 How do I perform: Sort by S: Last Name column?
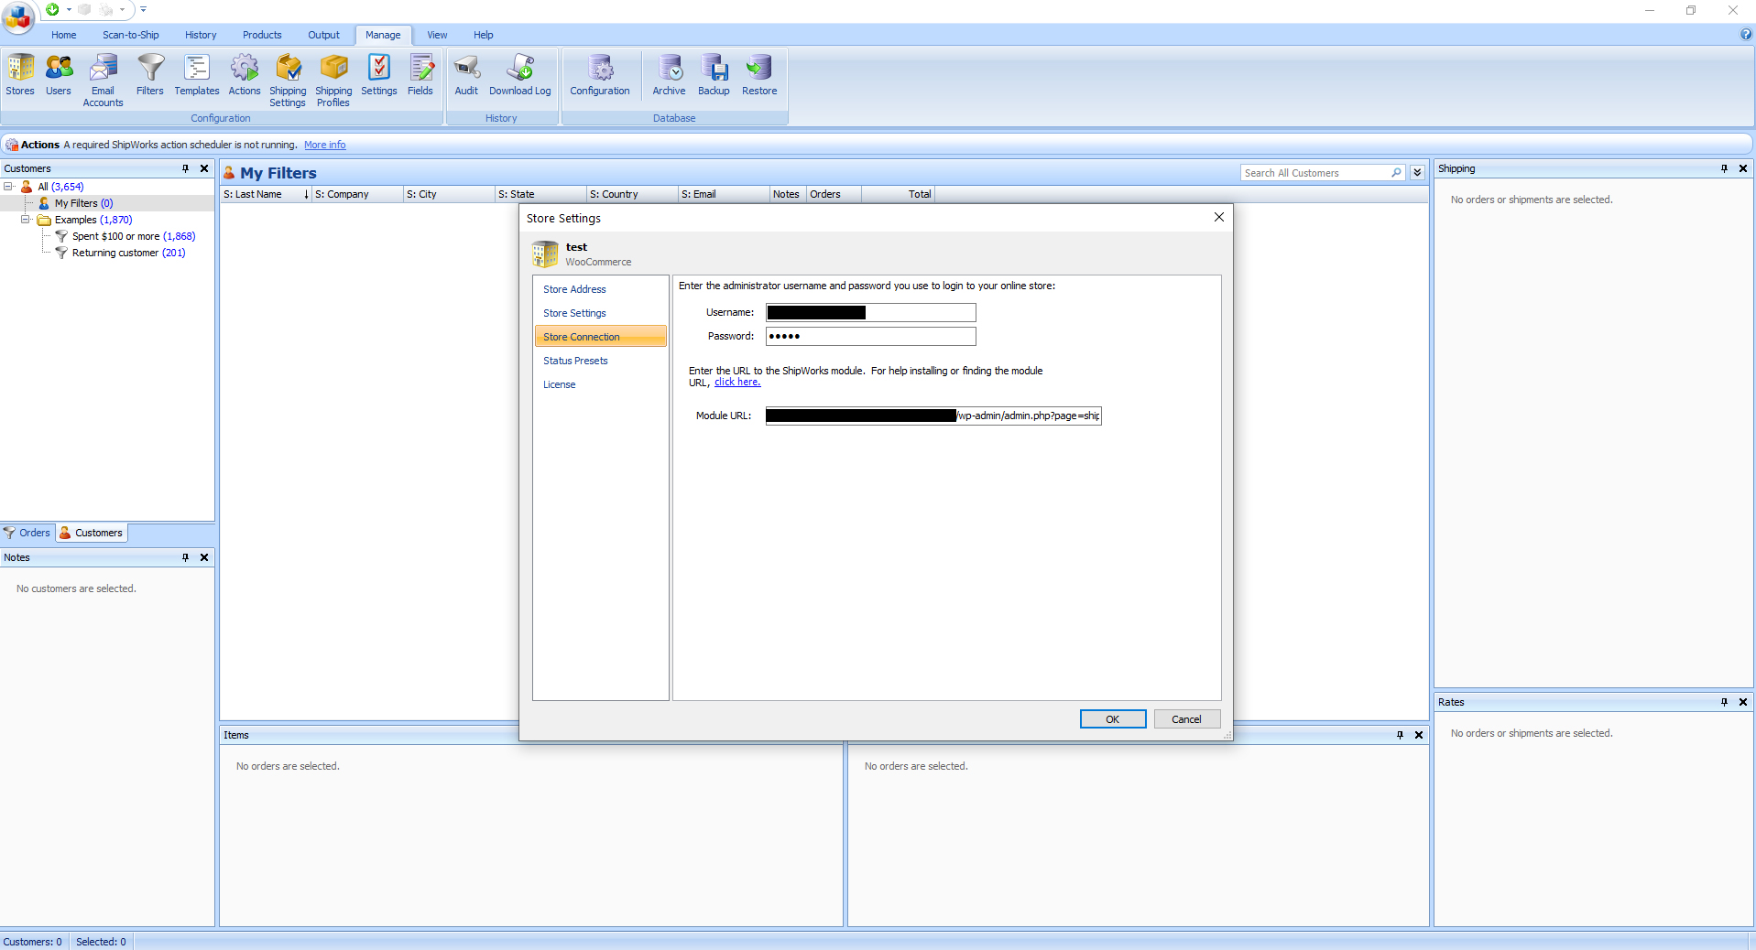click(x=266, y=194)
